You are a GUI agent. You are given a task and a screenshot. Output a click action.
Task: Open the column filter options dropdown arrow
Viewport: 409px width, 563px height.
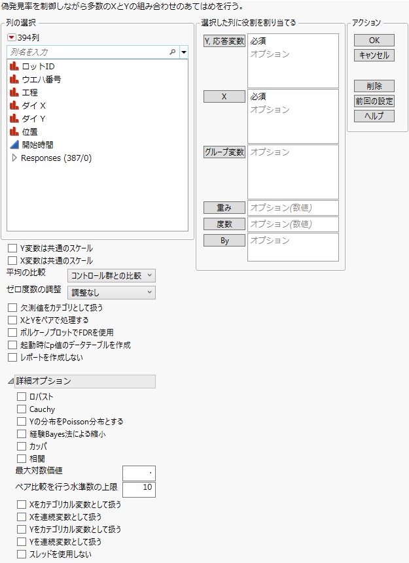pyautogui.click(x=184, y=52)
